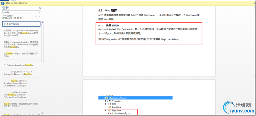Select the App_Data folder label
This screenshot has width=256, height=116.
click(x=116, y=107)
